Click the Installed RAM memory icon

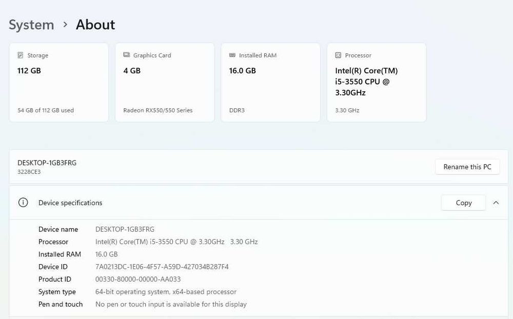(232, 55)
